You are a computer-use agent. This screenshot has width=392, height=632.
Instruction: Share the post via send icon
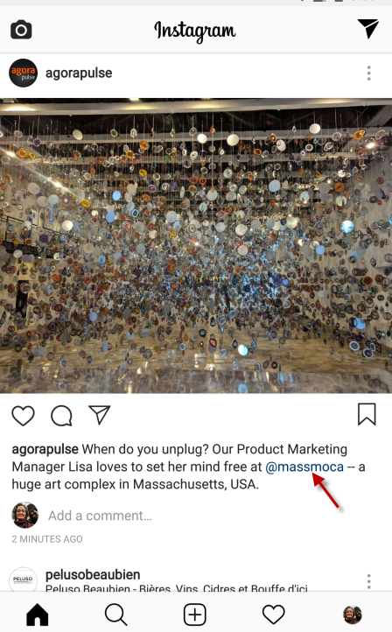[x=99, y=415]
